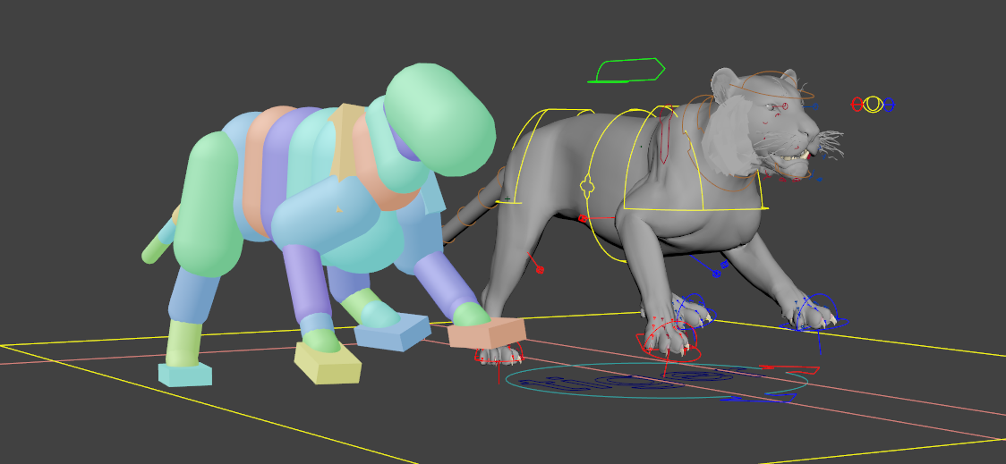Click the yellow box foot of proxy rig

coord(328,362)
